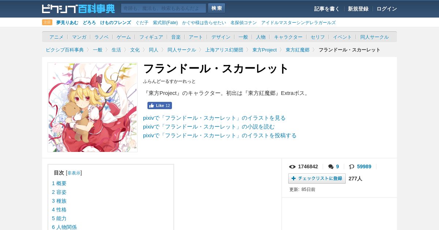Open trending tag アイドルマスターシンデレラガールズ
The width and height of the screenshot is (439, 230).
299,23
